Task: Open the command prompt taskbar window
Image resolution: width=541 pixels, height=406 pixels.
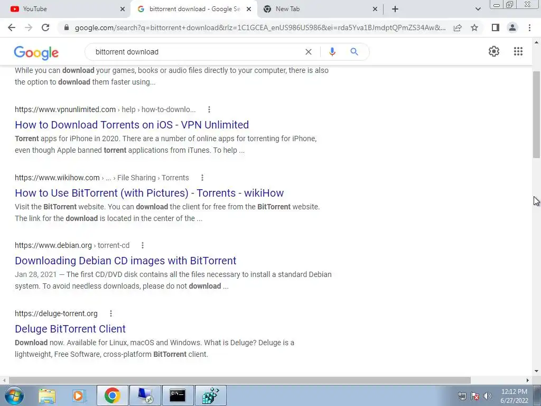Action: (x=178, y=395)
